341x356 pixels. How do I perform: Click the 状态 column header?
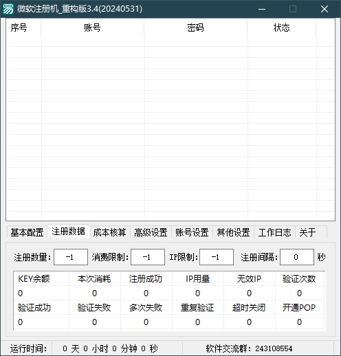pyautogui.click(x=281, y=27)
